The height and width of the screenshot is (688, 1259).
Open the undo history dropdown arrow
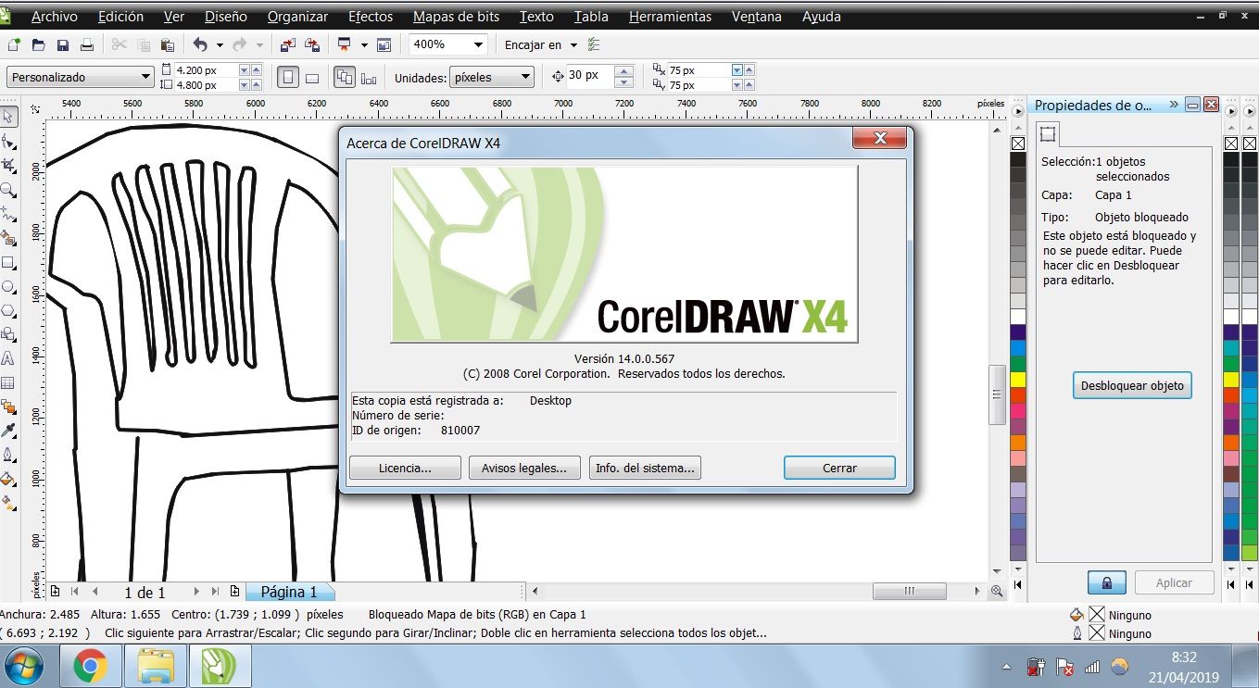click(x=220, y=44)
